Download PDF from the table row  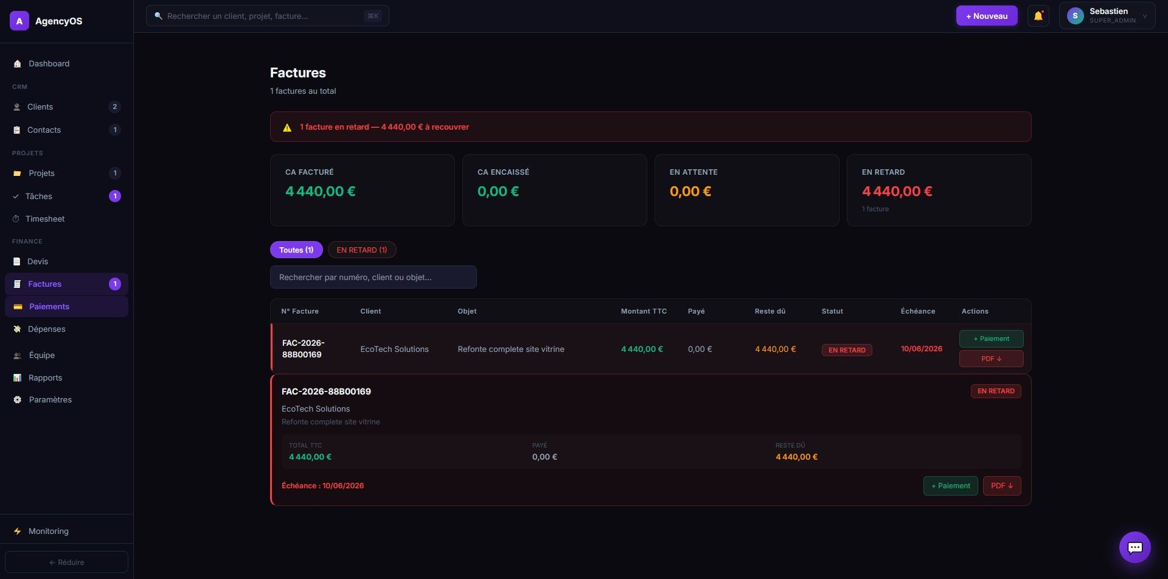pyautogui.click(x=992, y=359)
